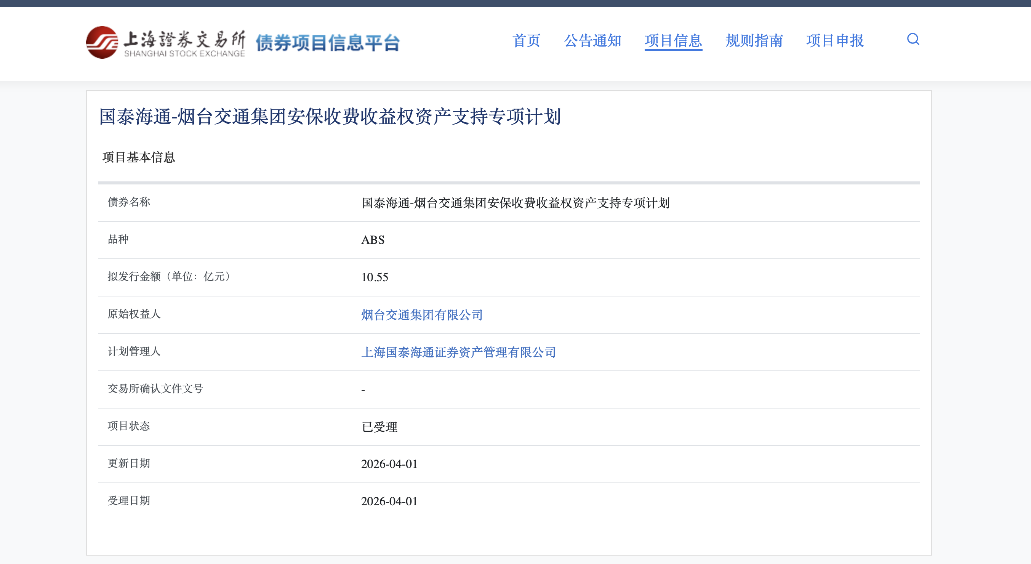
Task: Click the search magnifier icon
Action: (x=913, y=39)
